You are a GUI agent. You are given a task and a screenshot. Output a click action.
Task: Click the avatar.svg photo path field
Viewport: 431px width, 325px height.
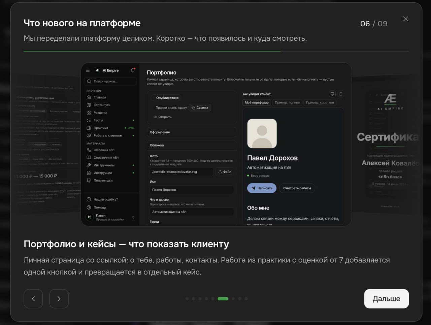pyautogui.click(x=181, y=172)
